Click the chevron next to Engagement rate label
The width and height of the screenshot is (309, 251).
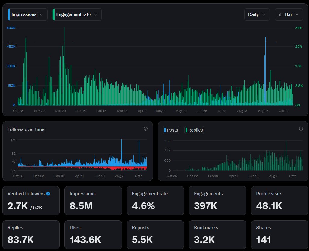pos(95,14)
